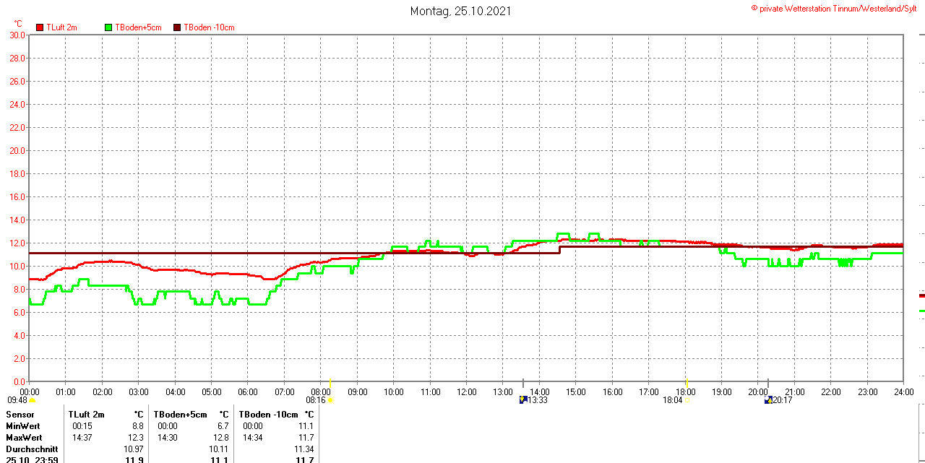Click the yellow sun marker beside 08:16
The image size is (925, 463).
coord(330,399)
